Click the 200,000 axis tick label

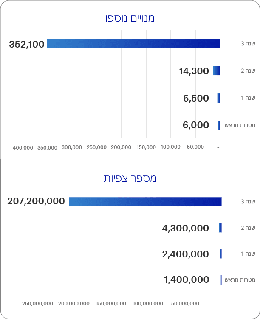pos(121,147)
